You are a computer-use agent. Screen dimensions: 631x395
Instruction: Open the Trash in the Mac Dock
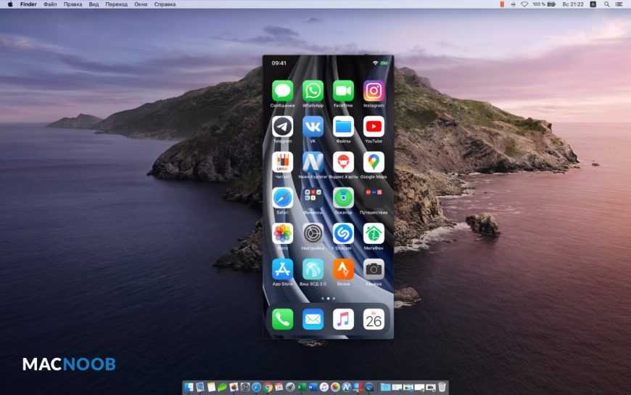coord(442,388)
